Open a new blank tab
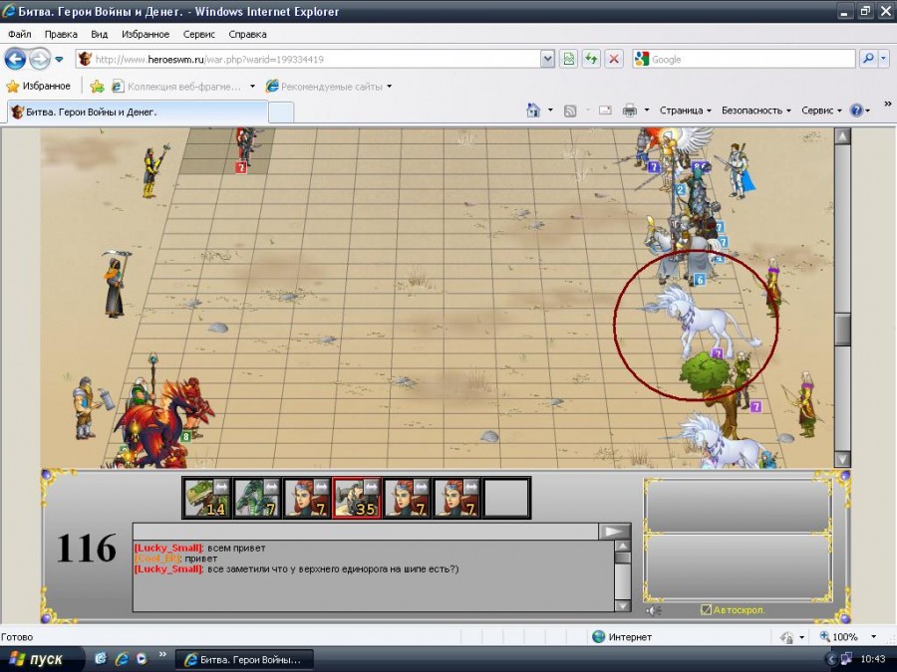Viewport: 897px width, 672px height. tap(281, 112)
